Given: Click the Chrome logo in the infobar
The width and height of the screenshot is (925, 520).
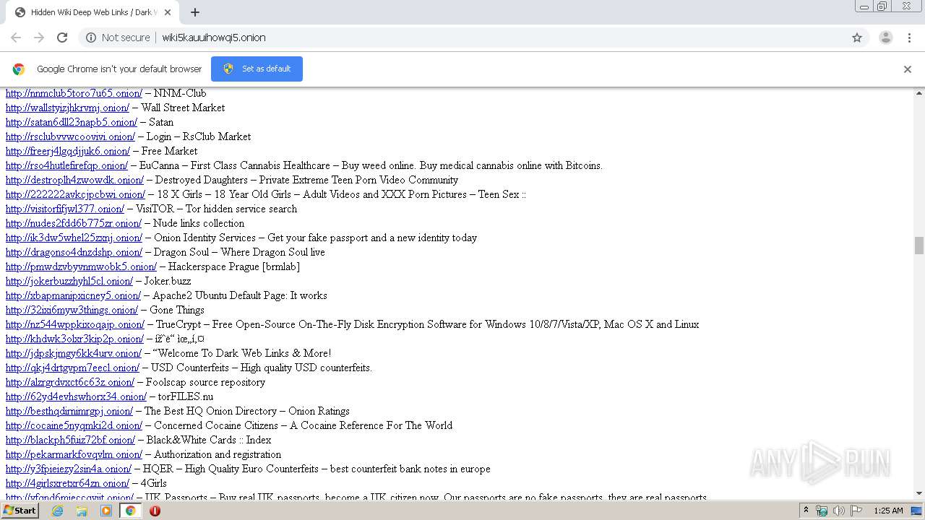Looking at the screenshot, I should pos(19,69).
